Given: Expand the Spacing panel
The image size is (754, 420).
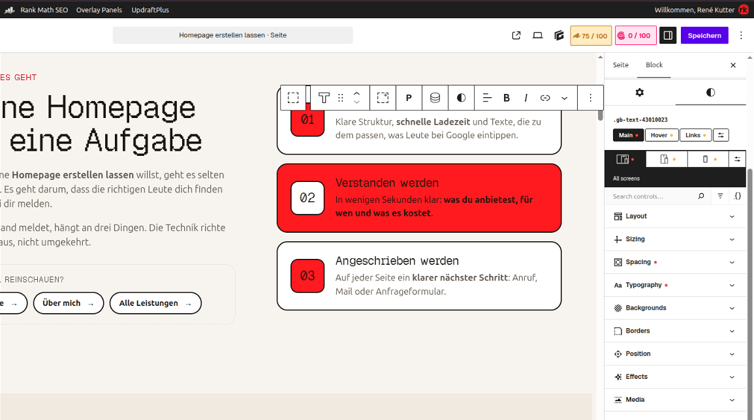Looking at the screenshot, I should (675, 262).
